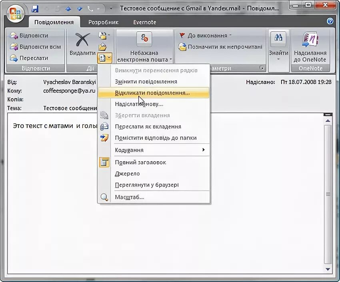Switch to the Повідомлення ribbon tab

pos(54,22)
